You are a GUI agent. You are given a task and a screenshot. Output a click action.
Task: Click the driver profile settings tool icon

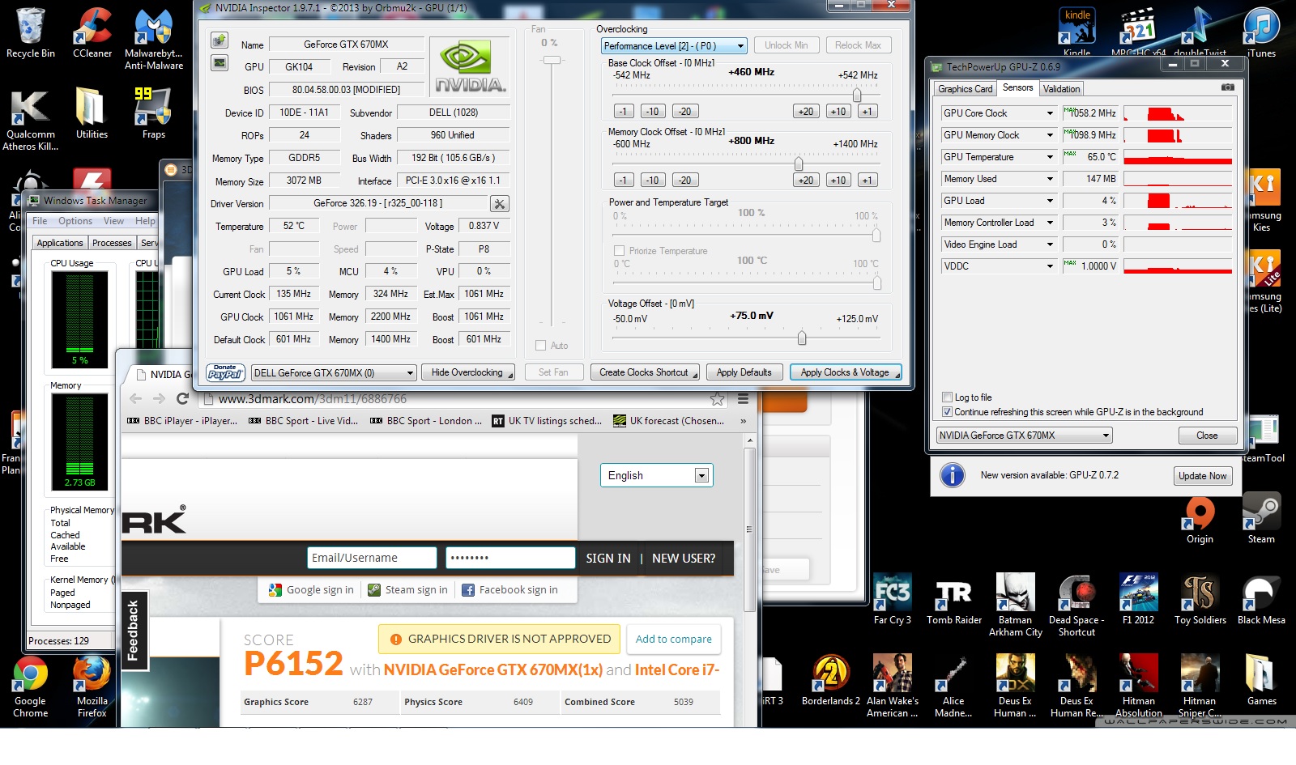[x=500, y=204]
